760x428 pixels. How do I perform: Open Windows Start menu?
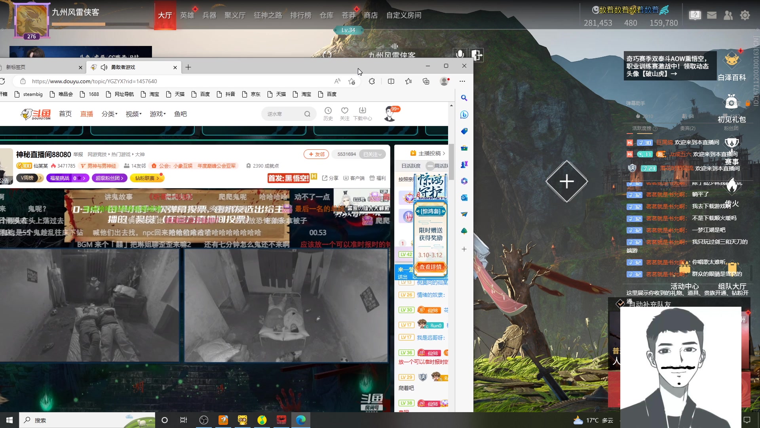coord(9,420)
